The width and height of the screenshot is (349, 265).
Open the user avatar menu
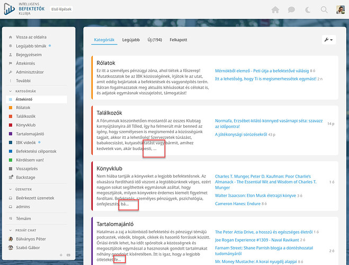341,10
